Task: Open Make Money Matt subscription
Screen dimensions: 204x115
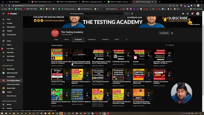Action: (11, 73)
